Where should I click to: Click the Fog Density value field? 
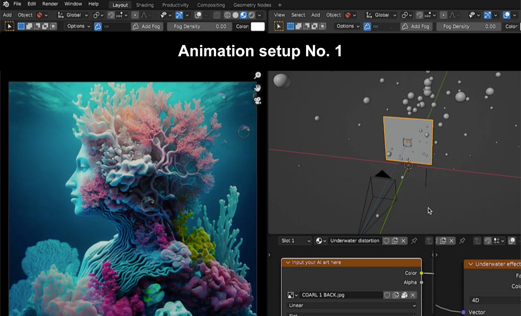click(199, 26)
